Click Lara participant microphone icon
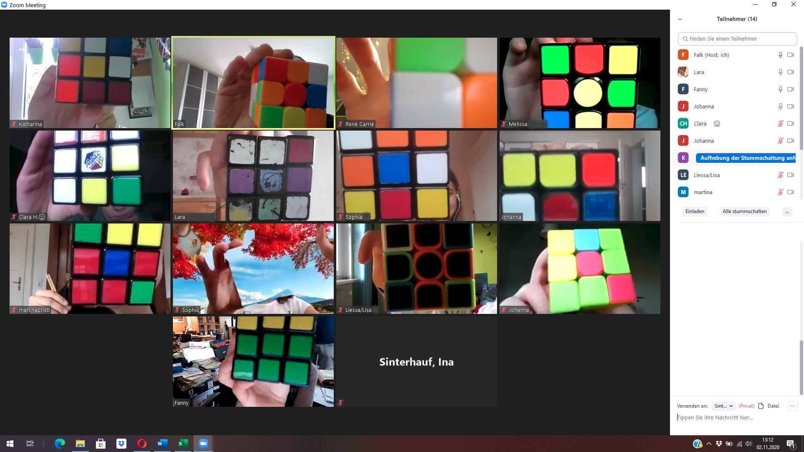 (x=779, y=72)
